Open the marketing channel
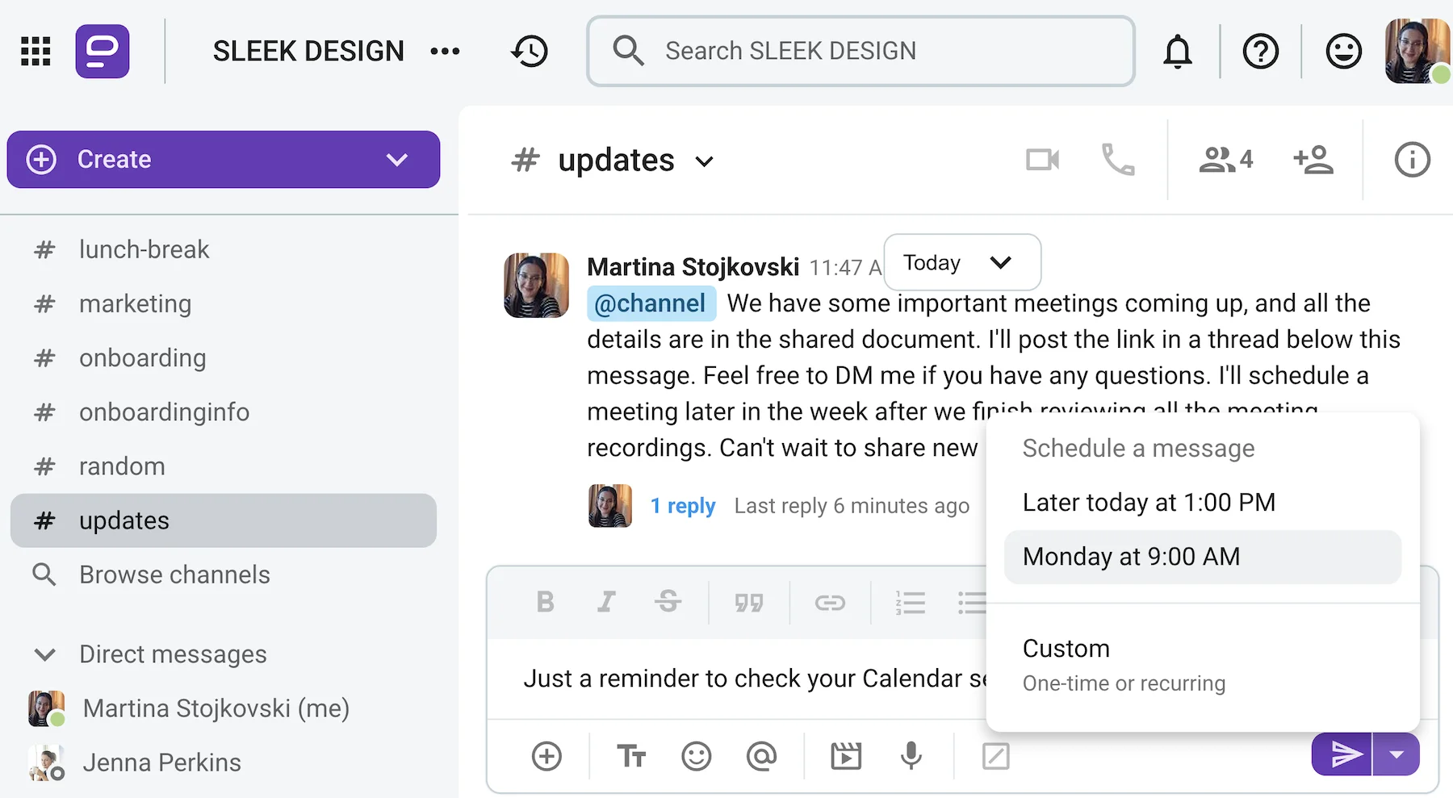The width and height of the screenshot is (1453, 798). (135, 304)
